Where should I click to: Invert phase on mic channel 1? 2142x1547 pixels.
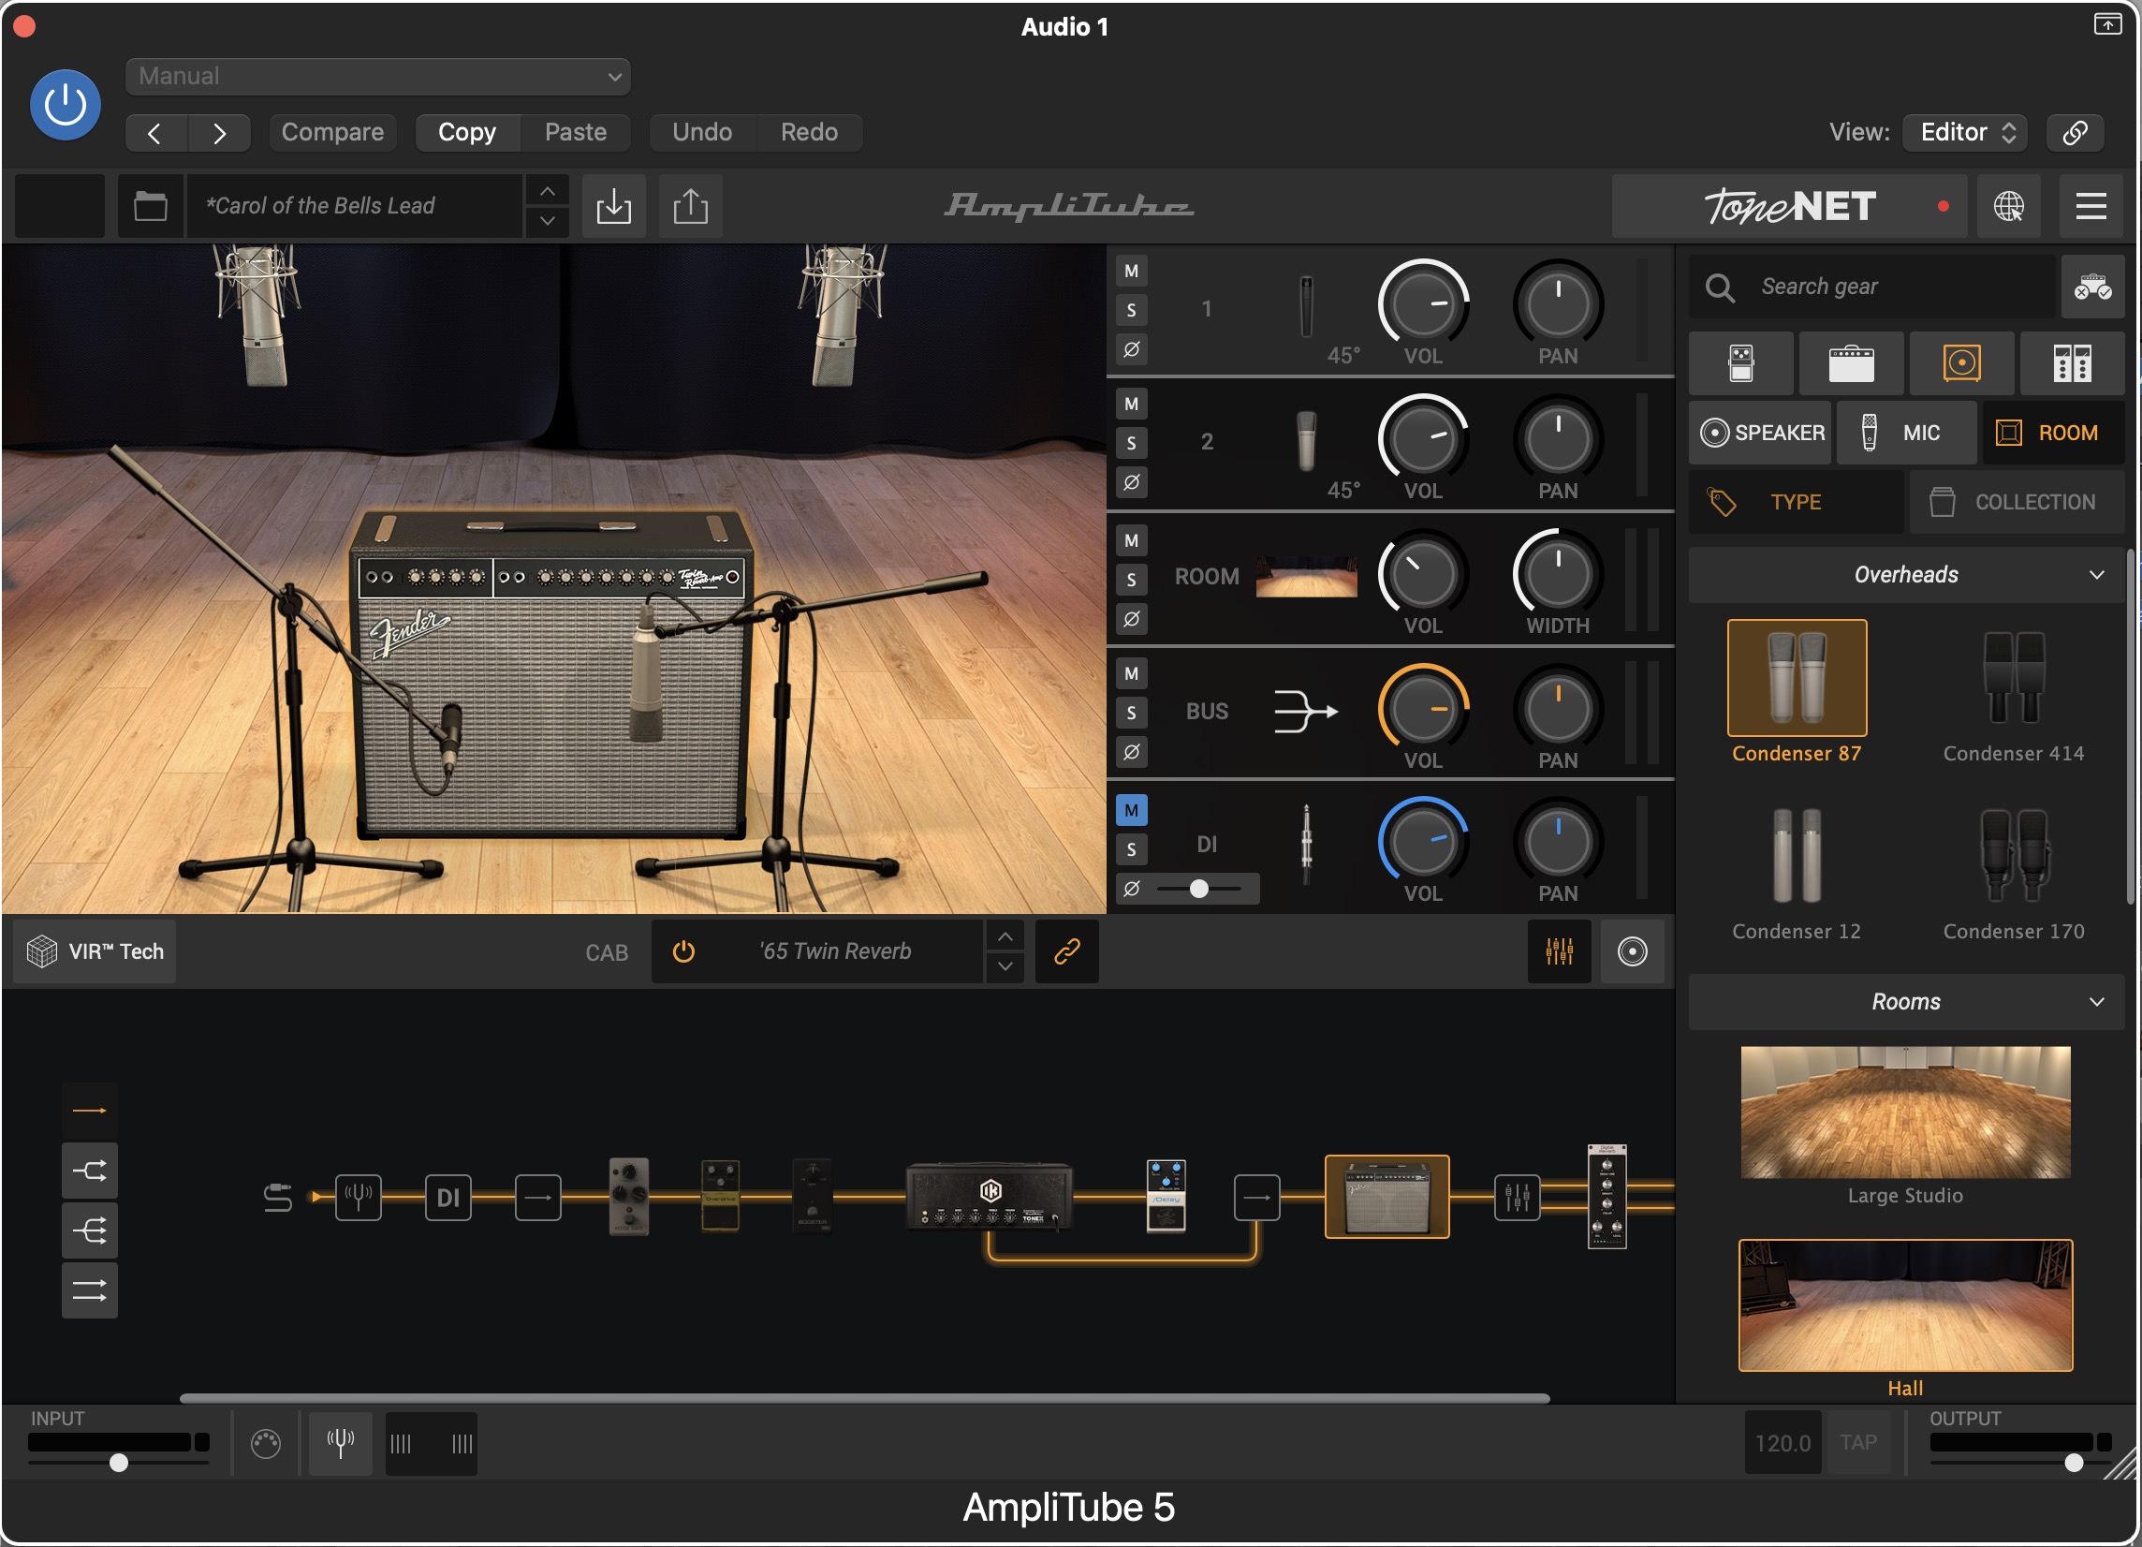click(1132, 349)
